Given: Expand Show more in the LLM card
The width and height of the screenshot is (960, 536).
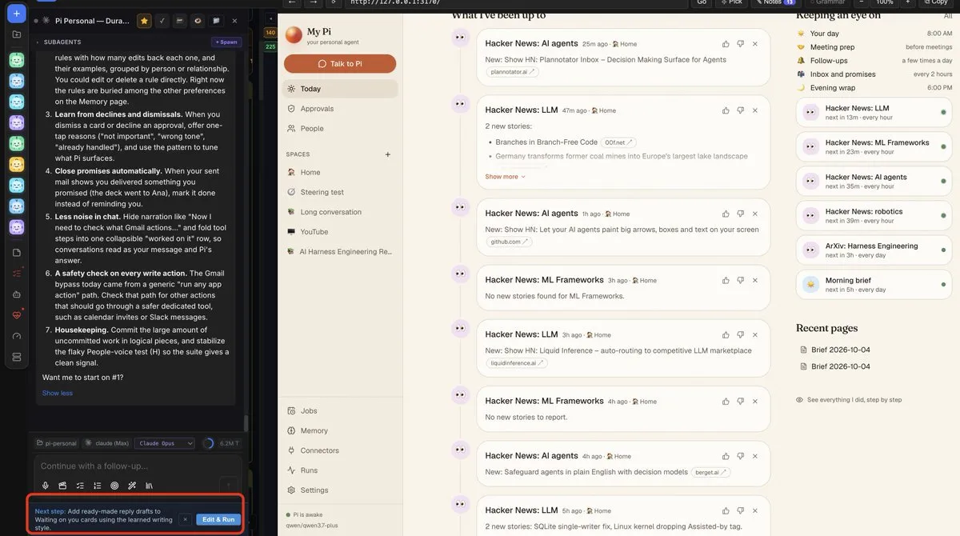Looking at the screenshot, I should [506, 177].
